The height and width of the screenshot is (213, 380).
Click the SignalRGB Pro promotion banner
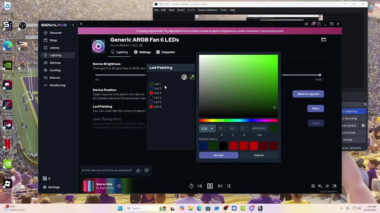pos(210,31)
